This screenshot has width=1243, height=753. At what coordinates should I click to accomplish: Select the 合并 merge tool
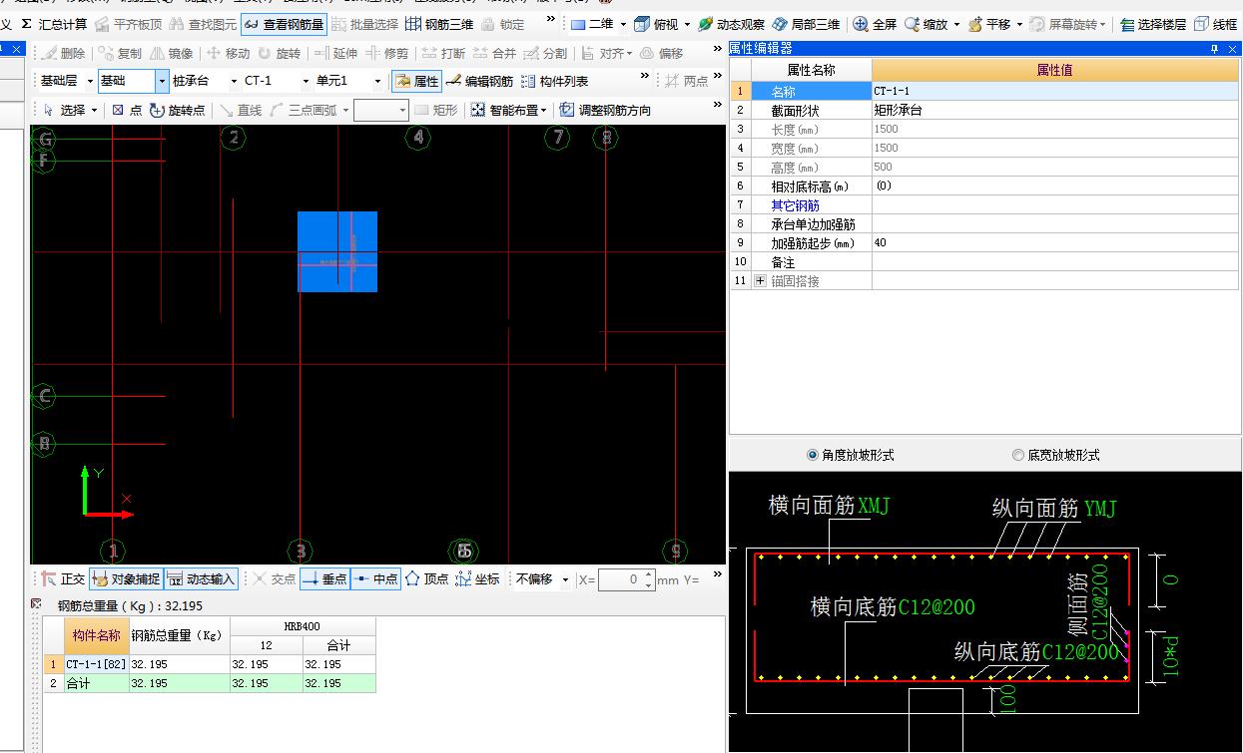[x=495, y=53]
